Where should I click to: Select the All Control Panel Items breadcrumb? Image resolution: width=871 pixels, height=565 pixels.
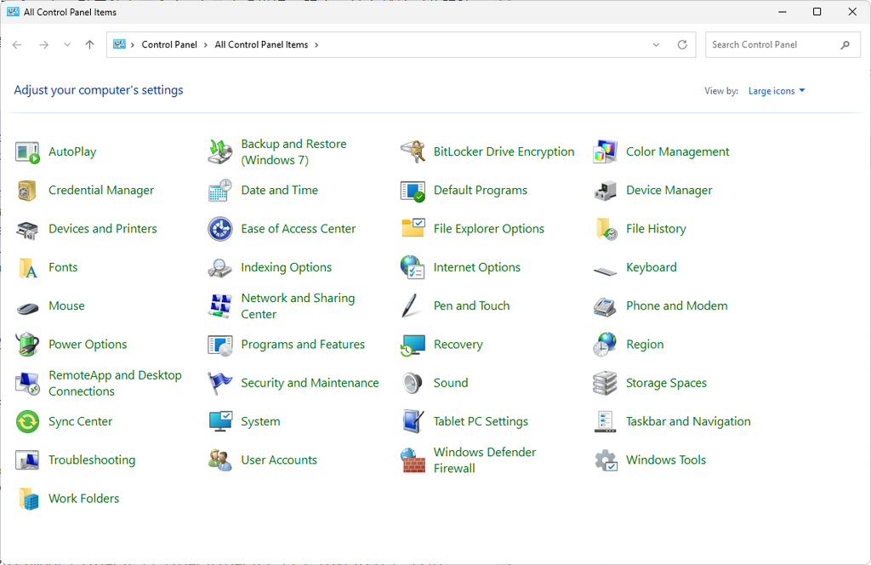[x=259, y=44]
